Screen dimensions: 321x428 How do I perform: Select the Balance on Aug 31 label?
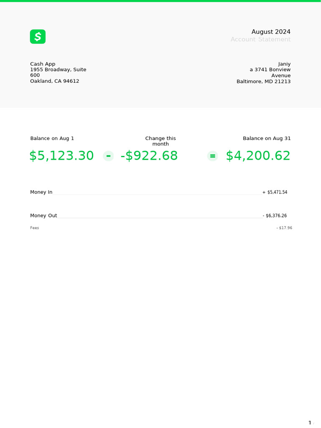click(267, 138)
